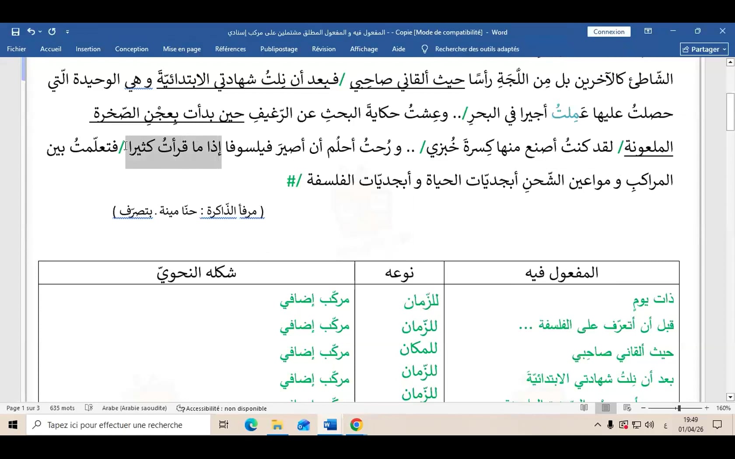Click the Partager share button

click(704, 49)
